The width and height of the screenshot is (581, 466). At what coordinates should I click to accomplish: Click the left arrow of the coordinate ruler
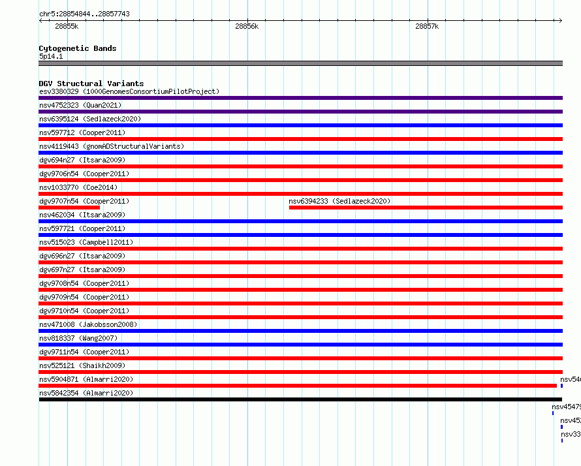click(x=40, y=21)
